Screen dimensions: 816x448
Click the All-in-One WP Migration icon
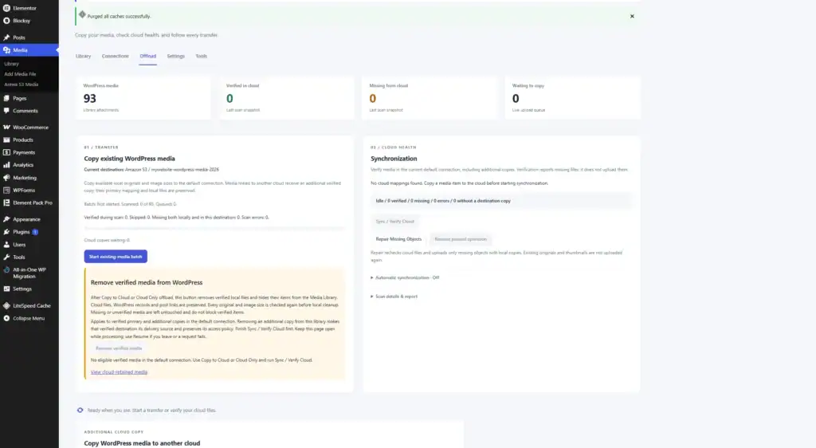(x=6, y=269)
